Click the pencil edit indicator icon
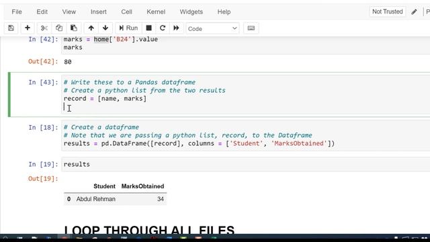430x242 pixels. (414, 12)
